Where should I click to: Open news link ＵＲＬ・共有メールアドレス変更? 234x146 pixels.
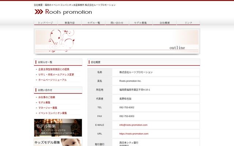(x=56, y=74)
